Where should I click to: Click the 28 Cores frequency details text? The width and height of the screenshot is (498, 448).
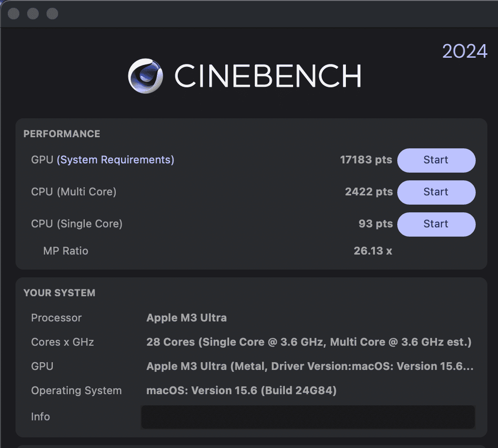point(309,342)
